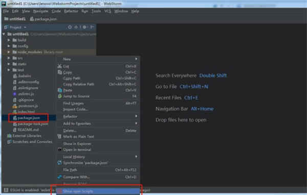Open the New submenu

(x=98, y=59)
